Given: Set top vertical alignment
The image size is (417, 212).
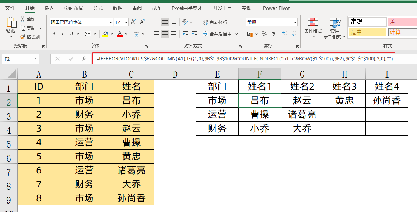Looking at the screenshot, I should coord(156,22).
